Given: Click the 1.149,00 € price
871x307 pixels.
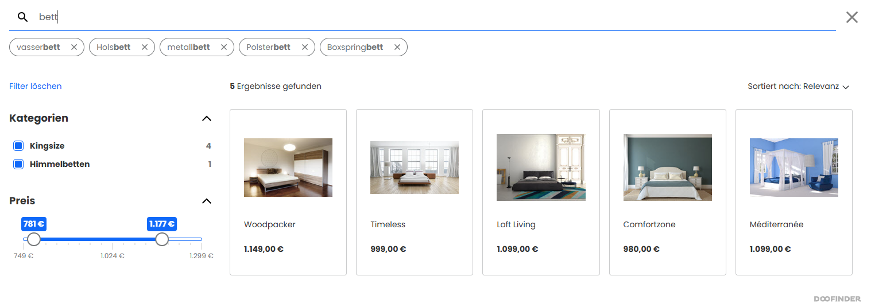Looking at the screenshot, I should tap(264, 249).
